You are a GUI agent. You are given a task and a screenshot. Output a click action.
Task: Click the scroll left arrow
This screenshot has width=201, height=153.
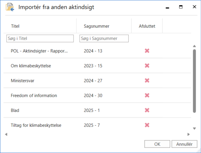point(6,134)
